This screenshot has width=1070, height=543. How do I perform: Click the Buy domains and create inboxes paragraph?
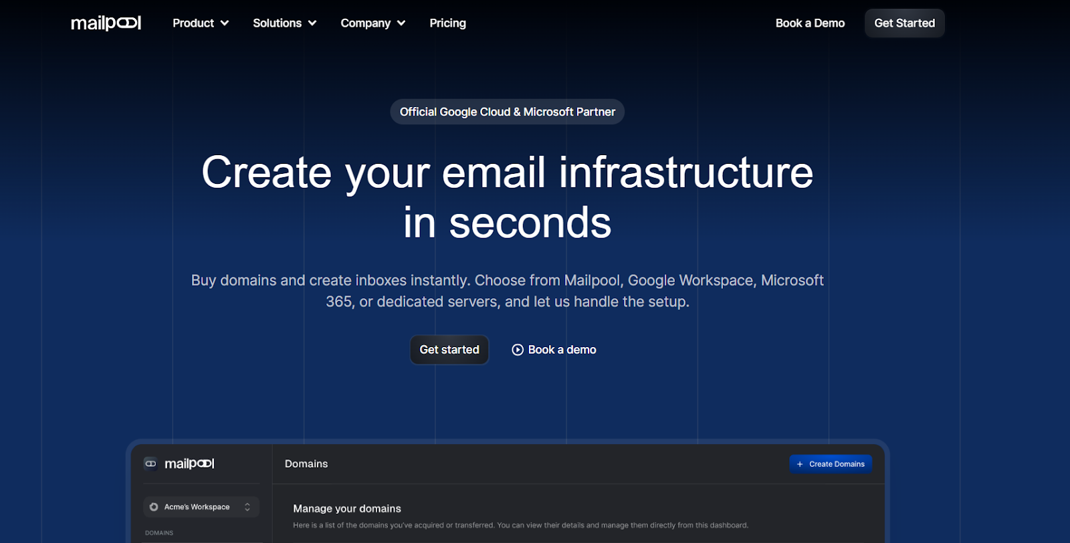pos(507,291)
